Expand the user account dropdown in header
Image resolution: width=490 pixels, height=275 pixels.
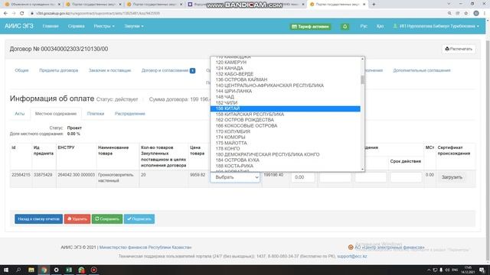tap(436, 26)
